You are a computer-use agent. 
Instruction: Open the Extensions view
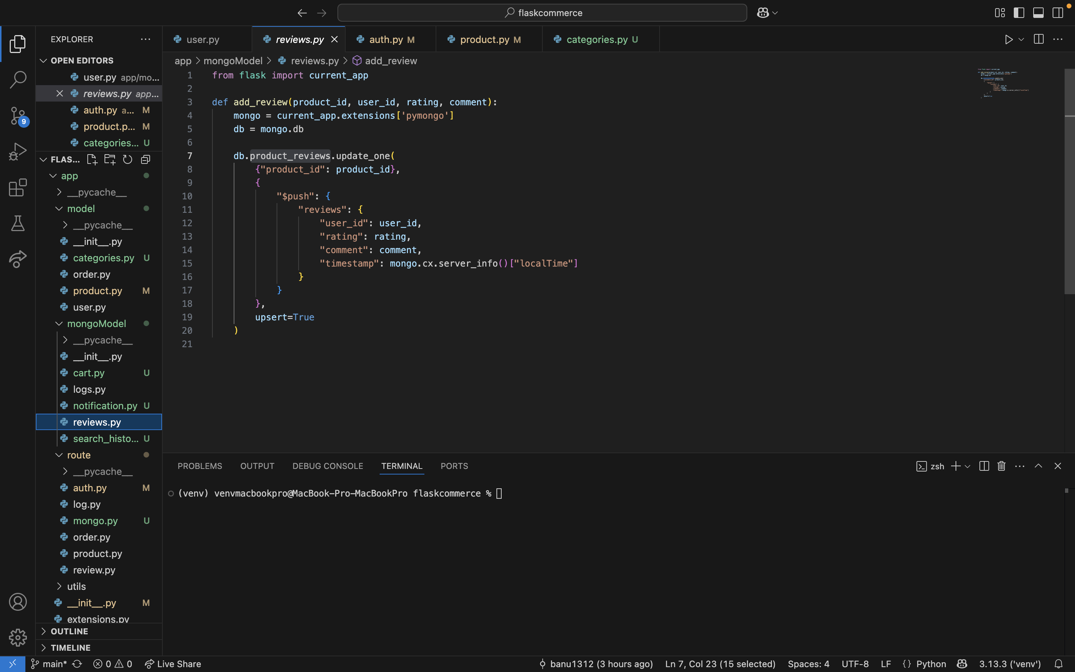(x=18, y=187)
